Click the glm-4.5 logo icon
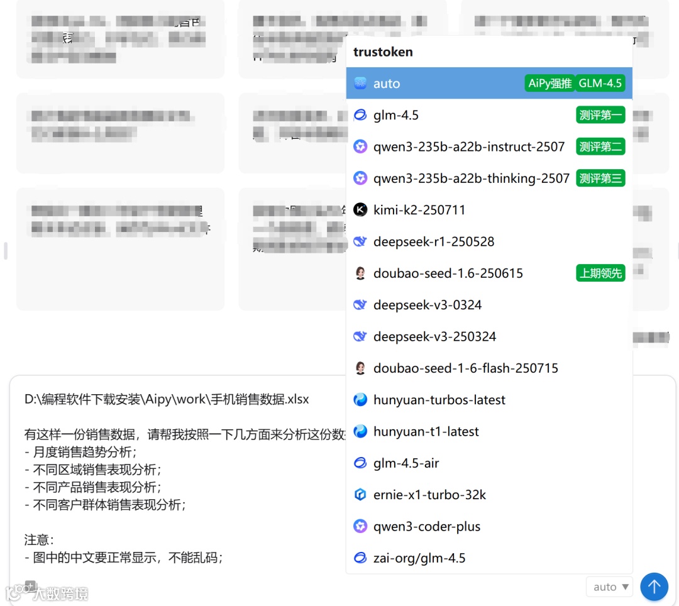 pos(360,114)
